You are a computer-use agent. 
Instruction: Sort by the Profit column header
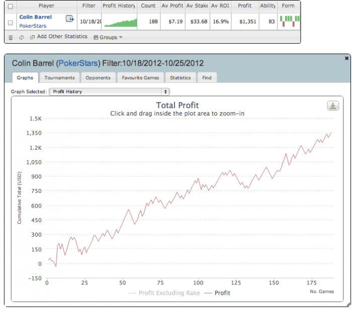click(245, 6)
